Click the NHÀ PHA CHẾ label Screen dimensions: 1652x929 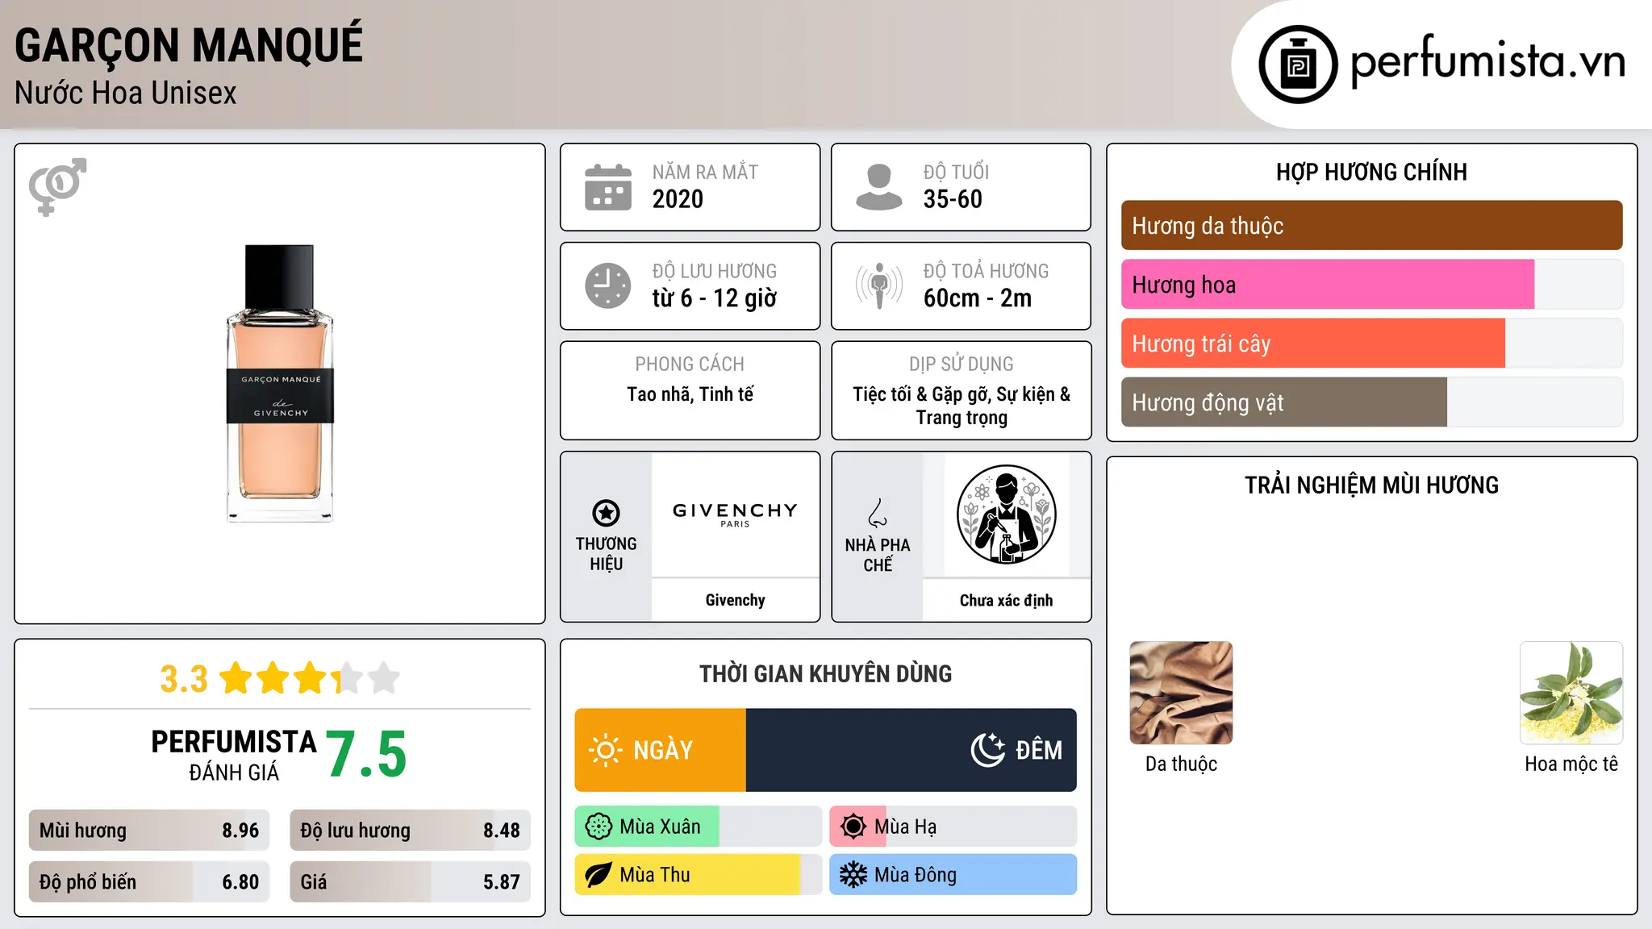878,555
